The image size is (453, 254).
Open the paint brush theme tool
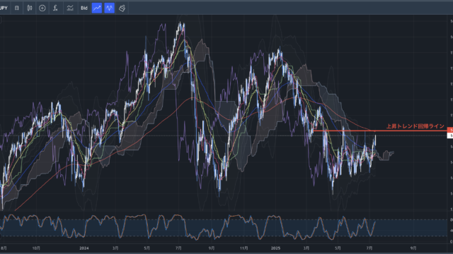tap(122, 8)
